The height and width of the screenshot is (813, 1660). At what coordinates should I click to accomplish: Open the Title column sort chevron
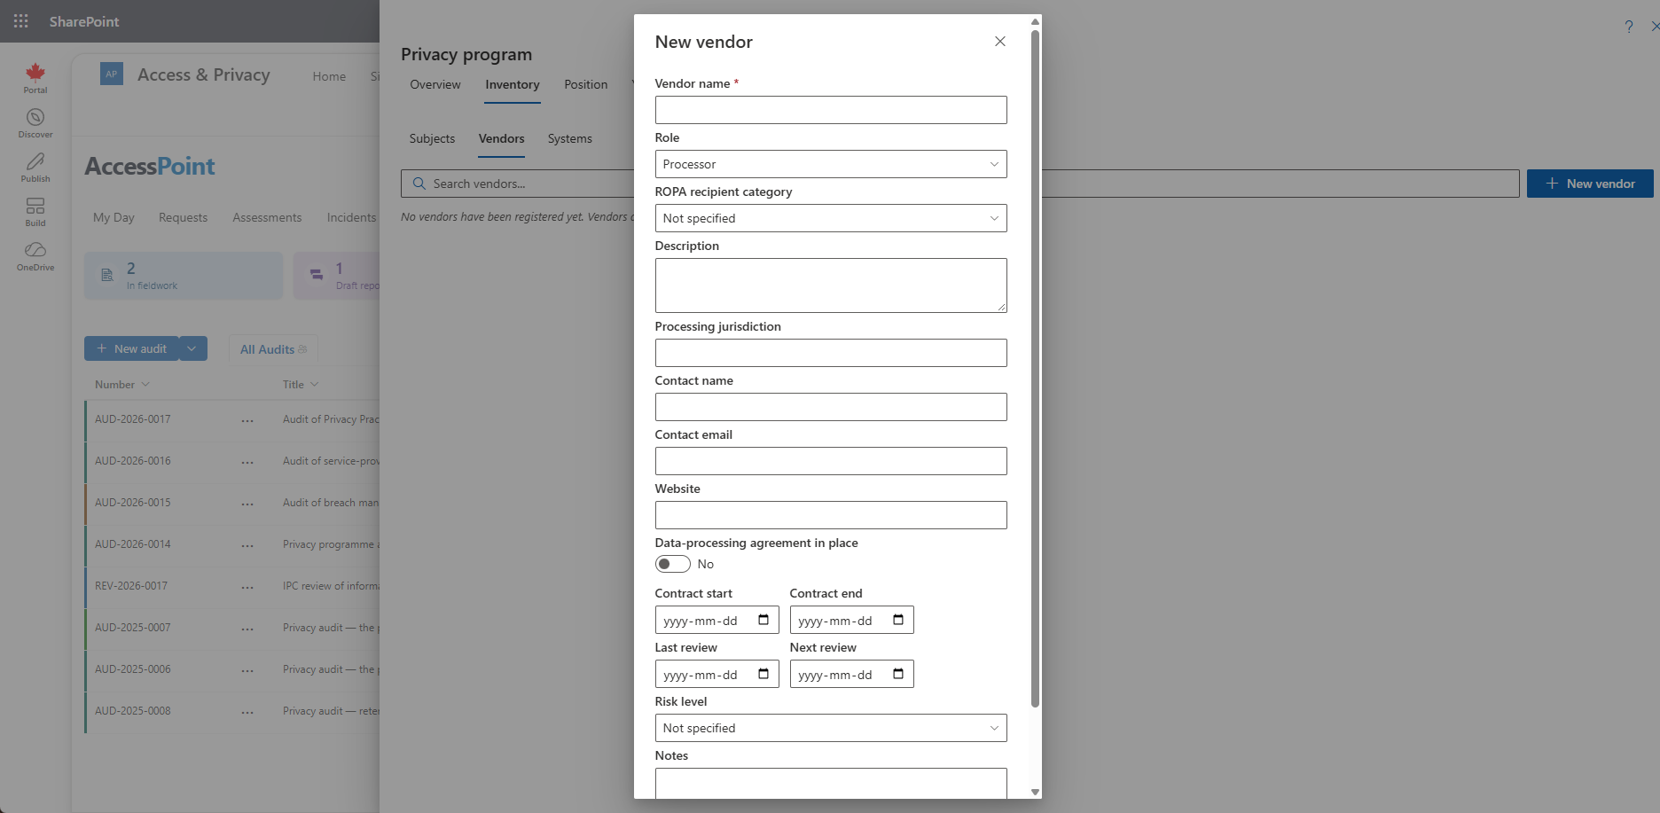coord(314,384)
